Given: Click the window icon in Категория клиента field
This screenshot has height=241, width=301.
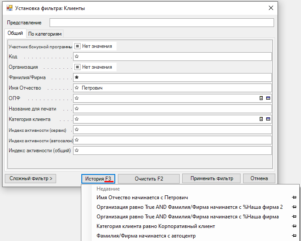Looking at the screenshot, I should coord(268,119).
